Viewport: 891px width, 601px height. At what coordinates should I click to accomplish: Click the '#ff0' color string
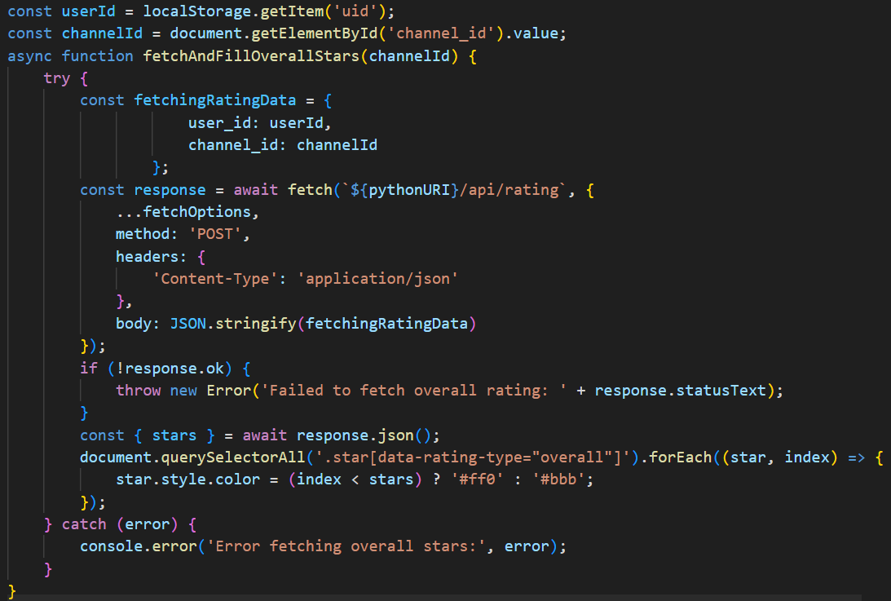pyautogui.click(x=478, y=479)
